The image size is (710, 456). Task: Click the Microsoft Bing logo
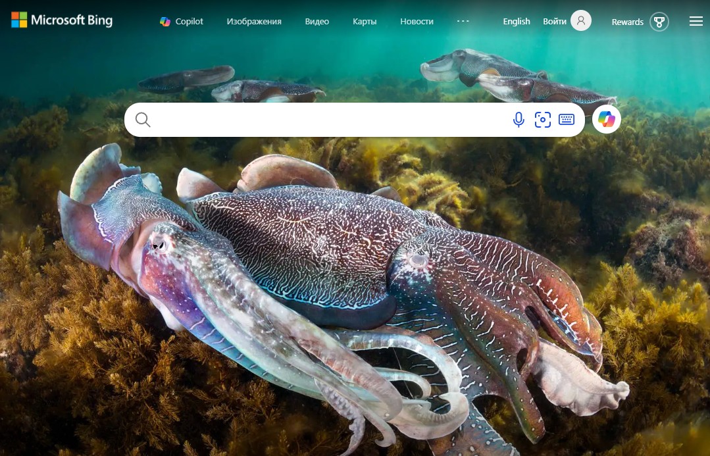tap(61, 20)
